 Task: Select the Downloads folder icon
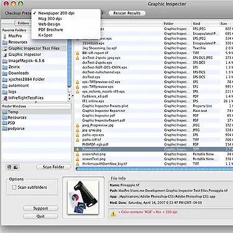click(5, 73)
